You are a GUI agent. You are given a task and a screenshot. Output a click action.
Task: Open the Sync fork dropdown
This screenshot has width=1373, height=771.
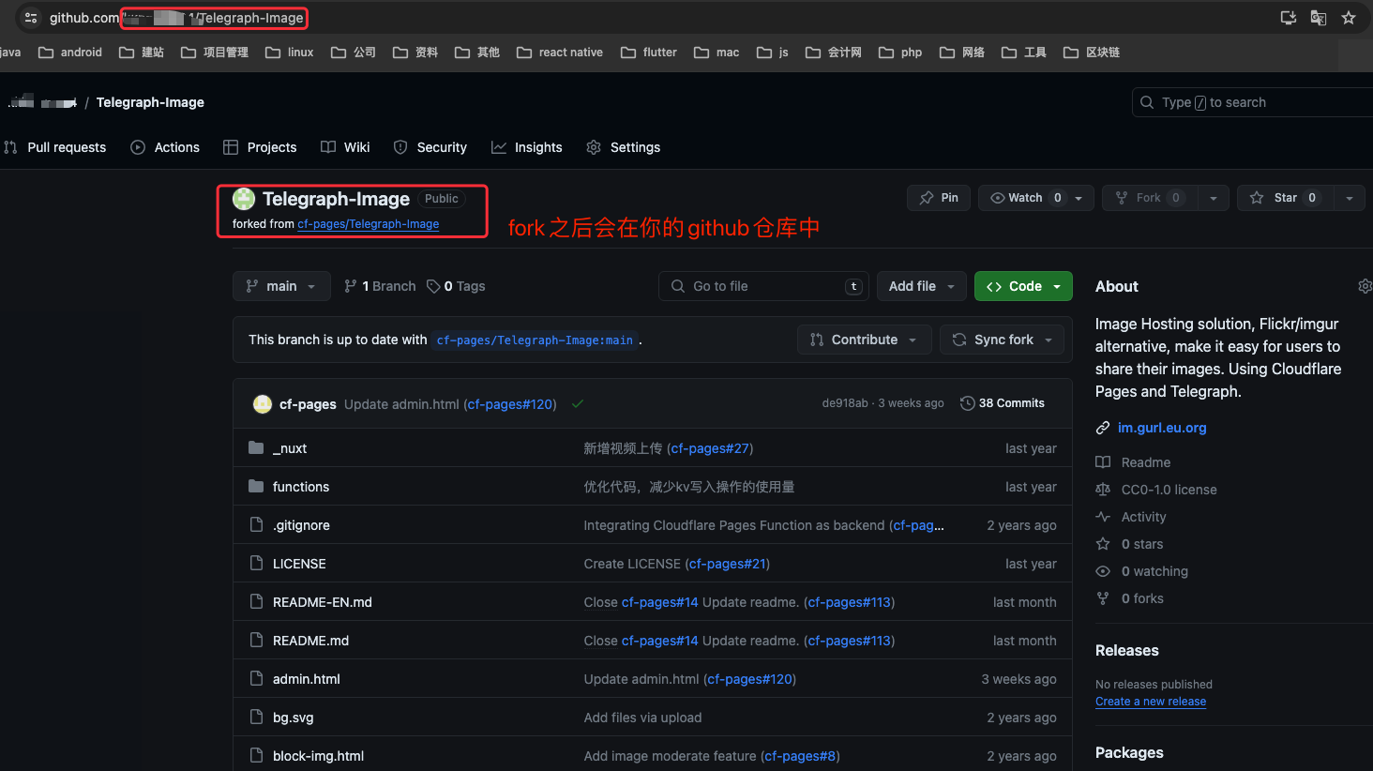pos(1003,340)
